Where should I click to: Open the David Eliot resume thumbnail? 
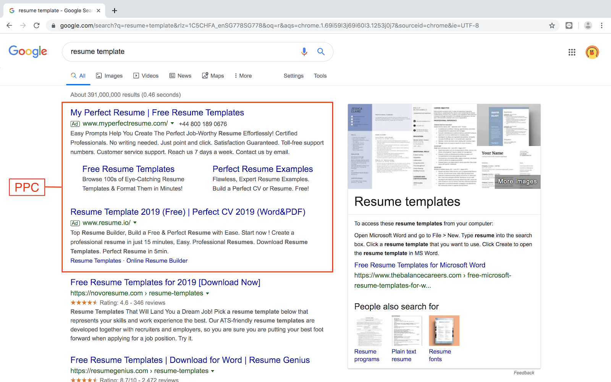coord(509,125)
